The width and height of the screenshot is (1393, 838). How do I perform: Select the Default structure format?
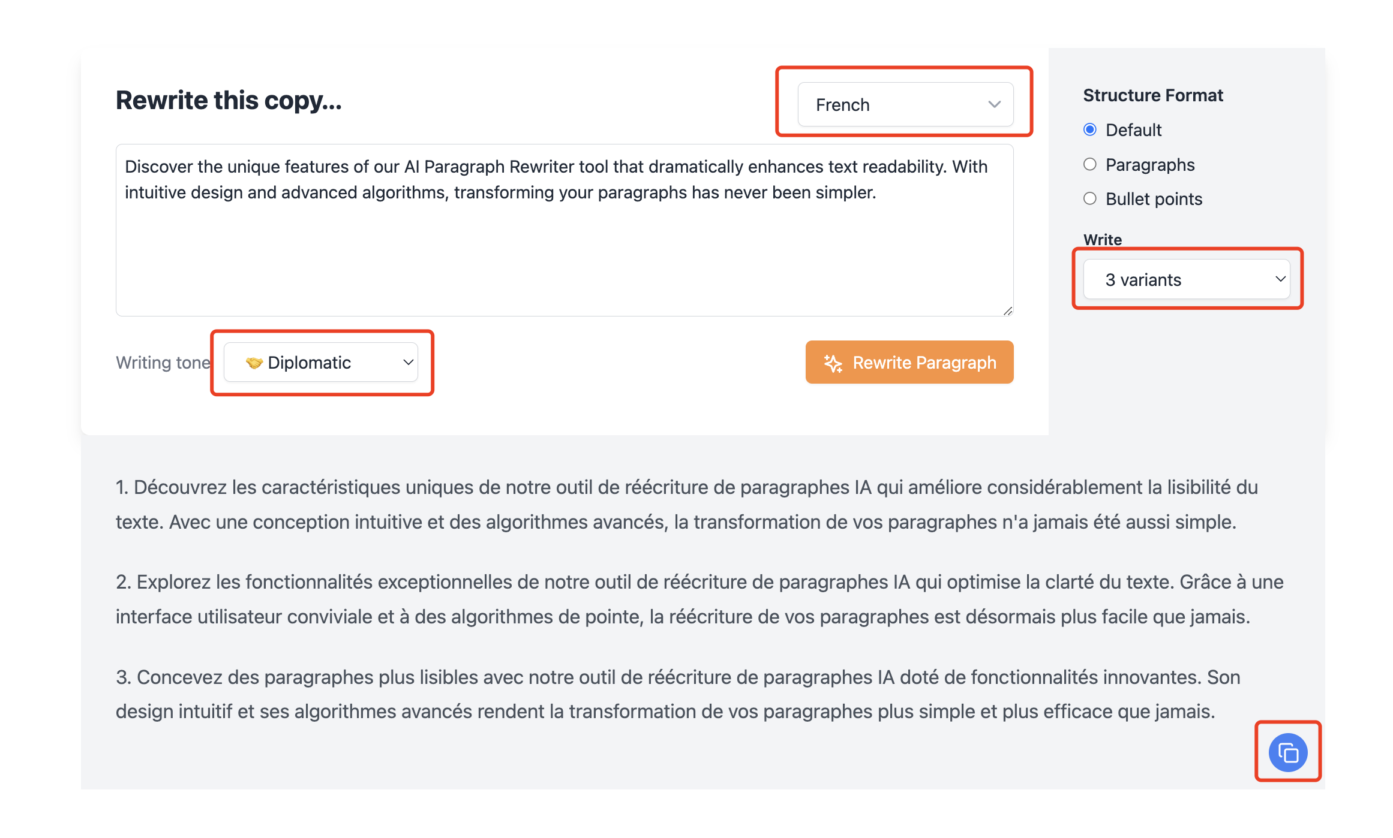point(1089,129)
